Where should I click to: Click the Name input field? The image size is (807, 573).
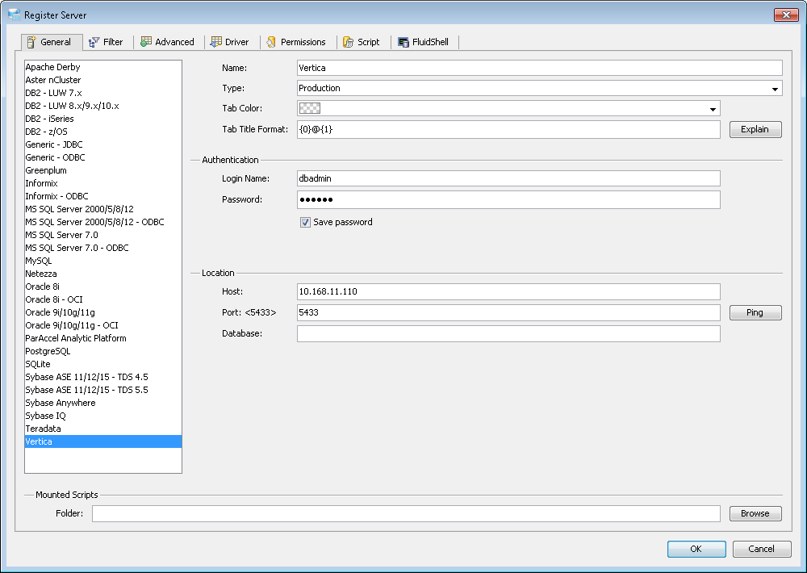(539, 68)
